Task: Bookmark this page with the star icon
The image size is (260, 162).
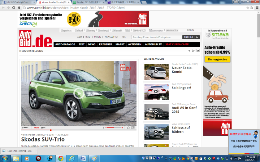Action: pyautogui.click(x=248, y=8)
